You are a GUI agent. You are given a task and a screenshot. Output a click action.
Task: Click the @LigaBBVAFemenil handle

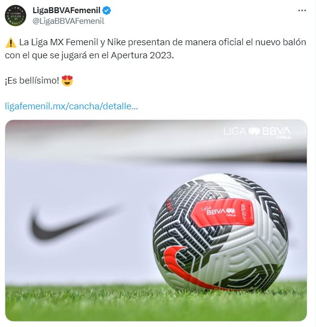click(x=68, y=21)
